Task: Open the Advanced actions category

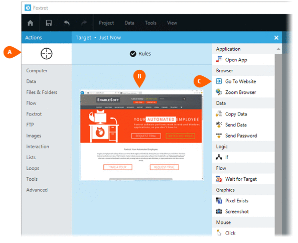Action: (x=37, y=190)
